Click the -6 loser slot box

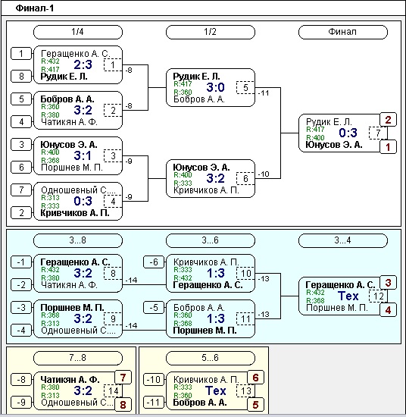[x=154, y=262]
